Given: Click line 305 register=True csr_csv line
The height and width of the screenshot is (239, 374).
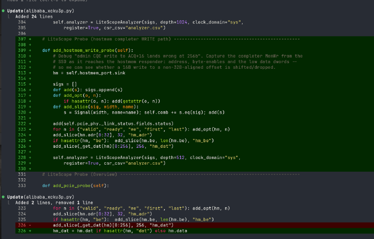Looking at the screenshot, I should [115, 28].
